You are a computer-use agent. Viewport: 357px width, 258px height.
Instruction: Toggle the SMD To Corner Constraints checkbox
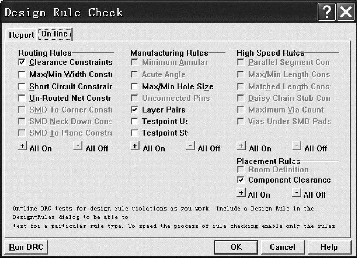(22, 110)
